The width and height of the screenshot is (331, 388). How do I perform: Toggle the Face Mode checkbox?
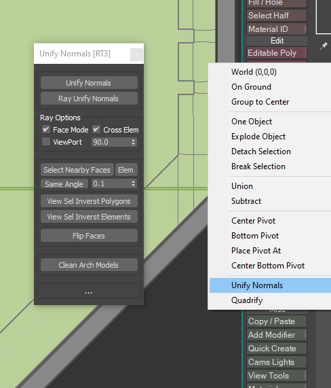tap(46, 129)
